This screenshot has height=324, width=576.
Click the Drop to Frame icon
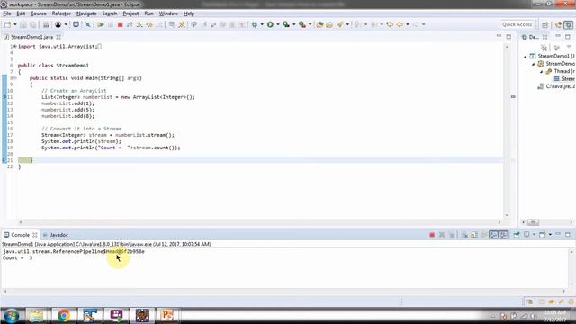click(x=172, y=24)
